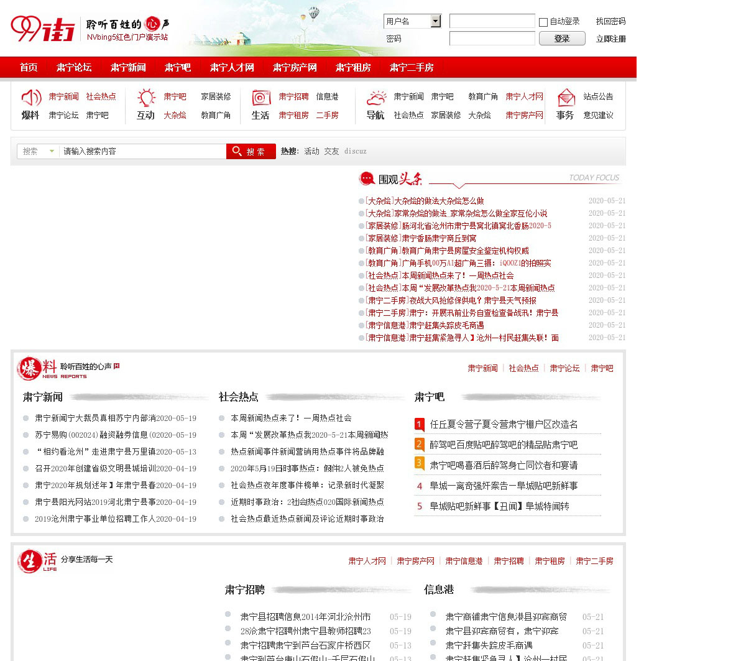Open job post 肃宁县招聘信息2014年河北沧州市

coord(305,617)
